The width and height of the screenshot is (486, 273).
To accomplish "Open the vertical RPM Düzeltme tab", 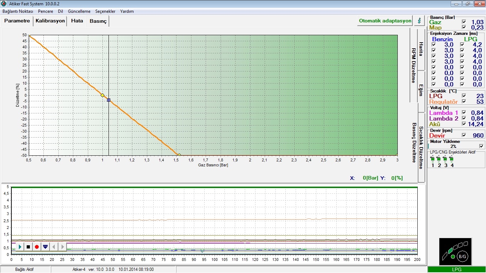I will pyautogui.click(x=413, y=65).
